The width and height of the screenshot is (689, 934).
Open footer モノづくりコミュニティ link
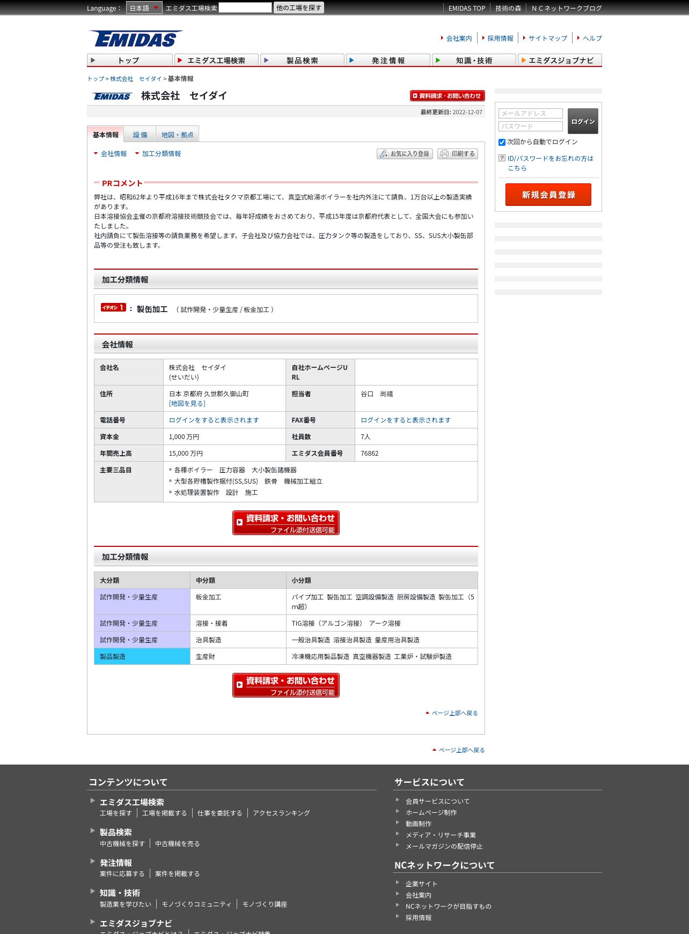pos(196,905)
